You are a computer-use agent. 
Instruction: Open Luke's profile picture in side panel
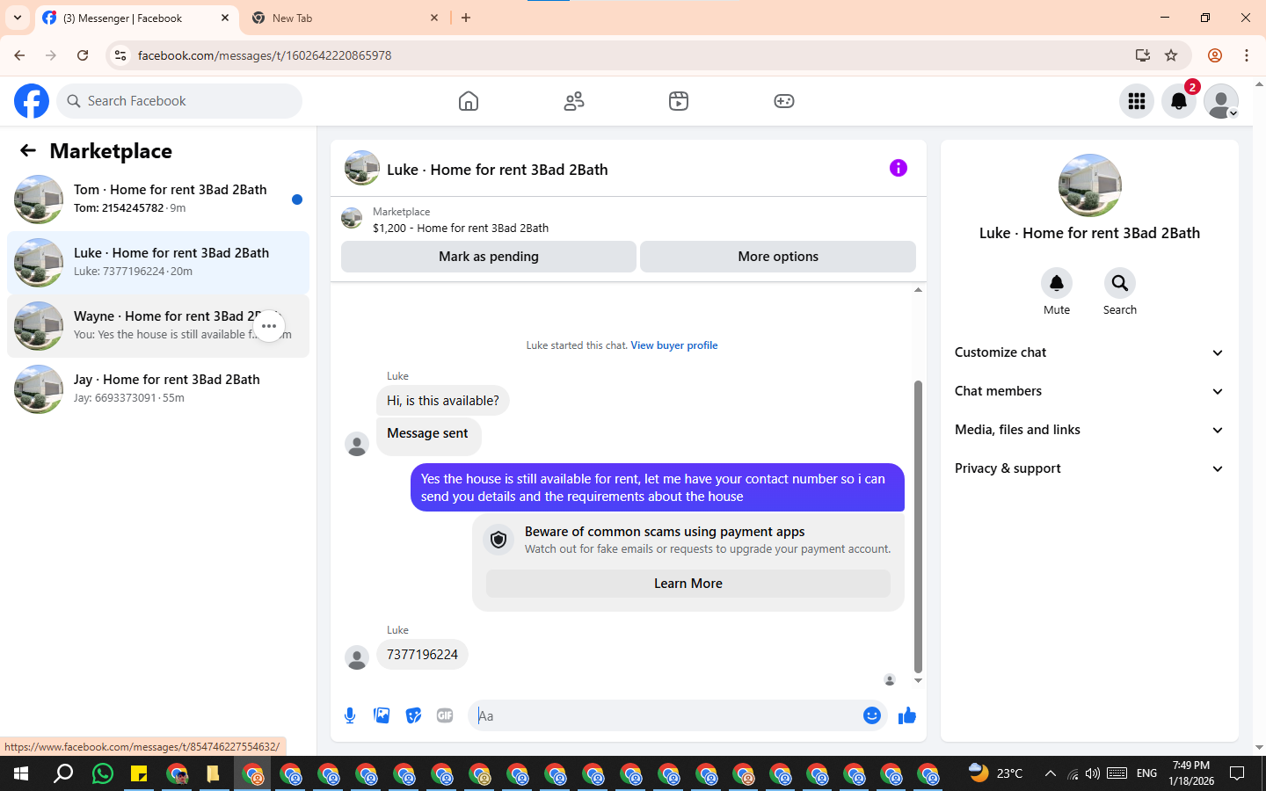pyautogui.click(x=1090, y=185)
